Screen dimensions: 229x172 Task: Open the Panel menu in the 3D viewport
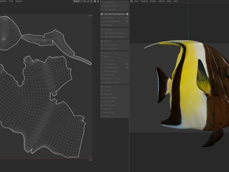click(x=176, y=1)
